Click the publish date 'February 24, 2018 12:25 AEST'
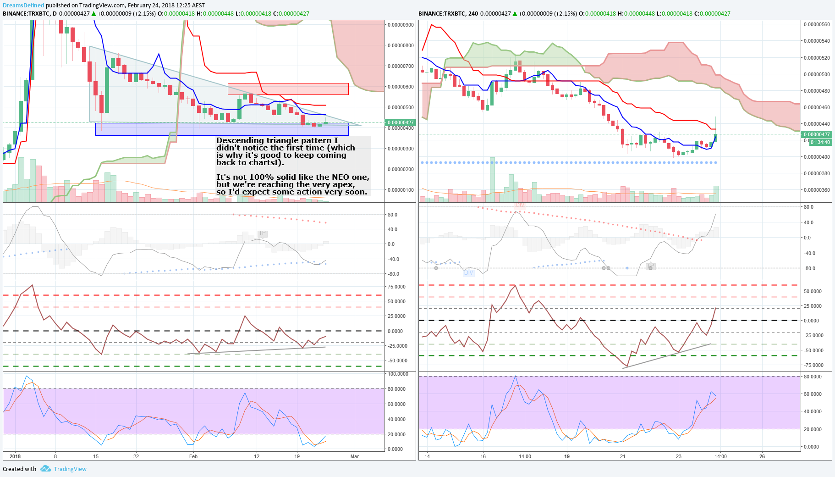Image resolution: width=835 pixels, height=477 pixels. [x=166, y=5]
